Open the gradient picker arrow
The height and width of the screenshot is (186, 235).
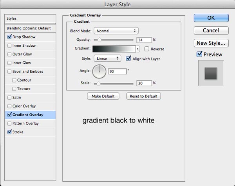pyautogui.click(x=138, y=49)
